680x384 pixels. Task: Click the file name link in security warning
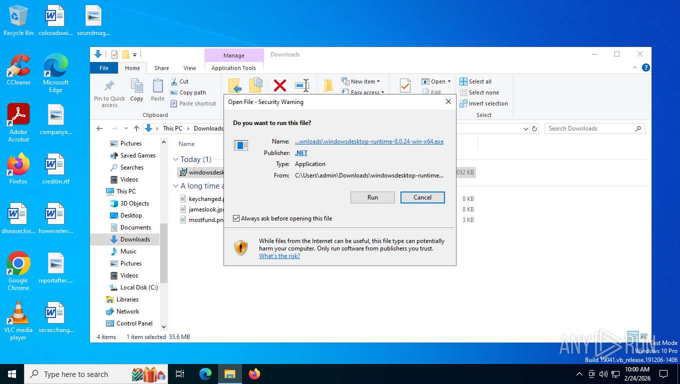click(x=369, y=141)
